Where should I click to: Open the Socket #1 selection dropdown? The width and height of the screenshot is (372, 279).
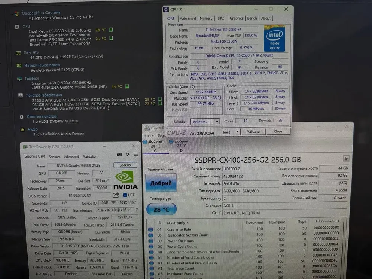[205, 122]
